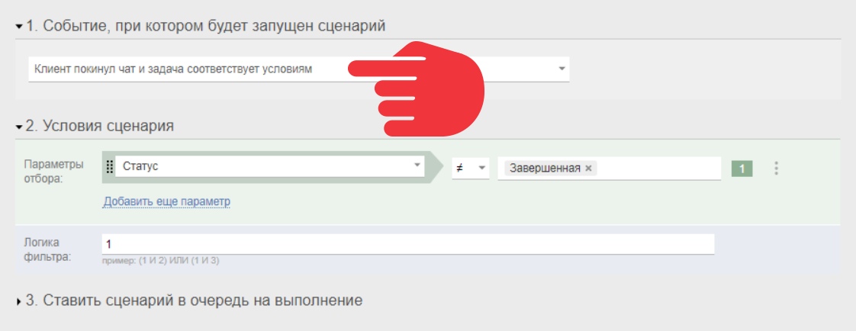Click the green condition number 1 badge
Viewport: 856px width, 331px height.
pyautogui.click(x=742, y=169)
